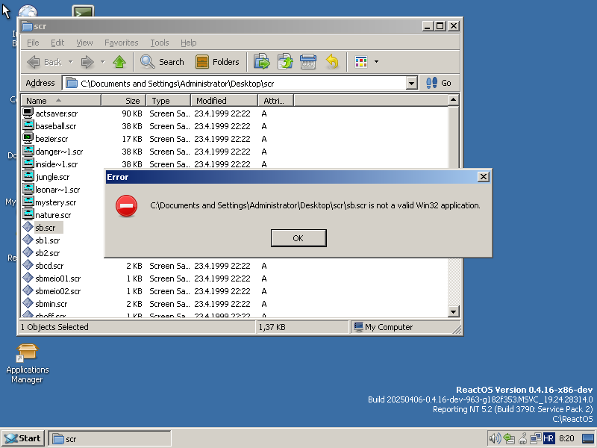Select jungle.scr file icon
The width and height of the screenshot is (597, 448).
tap(28, 176)
